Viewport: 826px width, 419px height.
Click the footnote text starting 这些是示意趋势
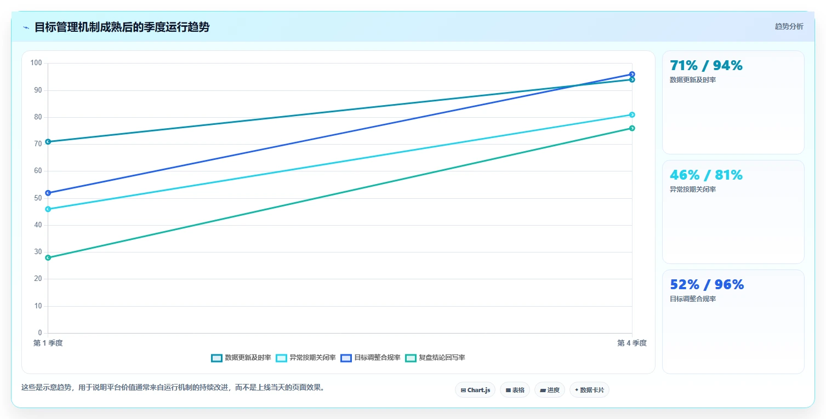[x=174, y=387]
